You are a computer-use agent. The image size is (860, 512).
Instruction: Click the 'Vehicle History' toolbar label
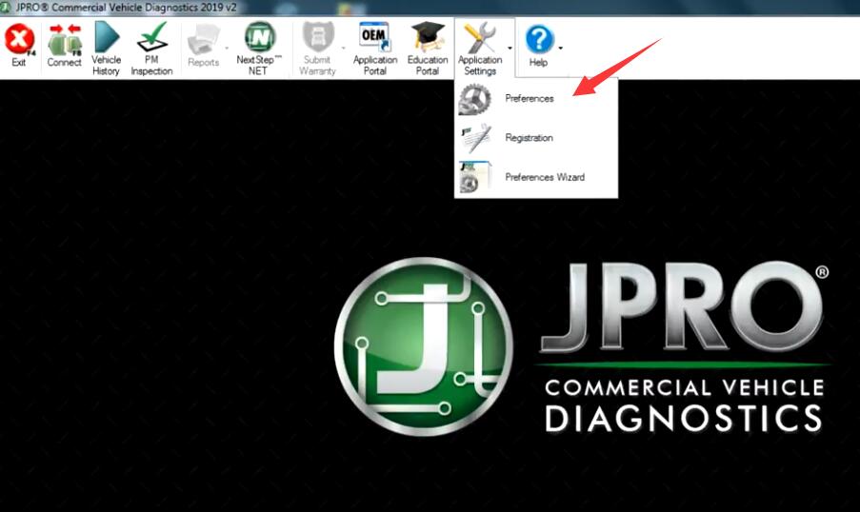click(x=107, y=66)
